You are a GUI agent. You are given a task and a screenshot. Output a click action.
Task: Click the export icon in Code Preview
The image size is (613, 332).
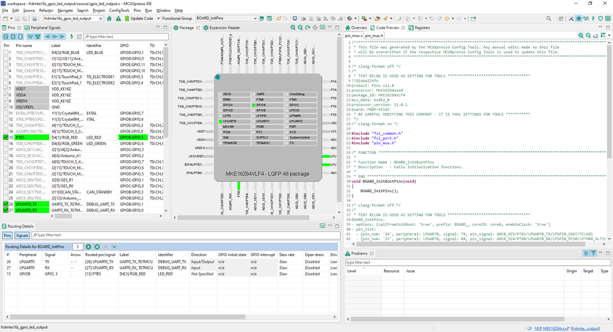click(x=595, y=36)
